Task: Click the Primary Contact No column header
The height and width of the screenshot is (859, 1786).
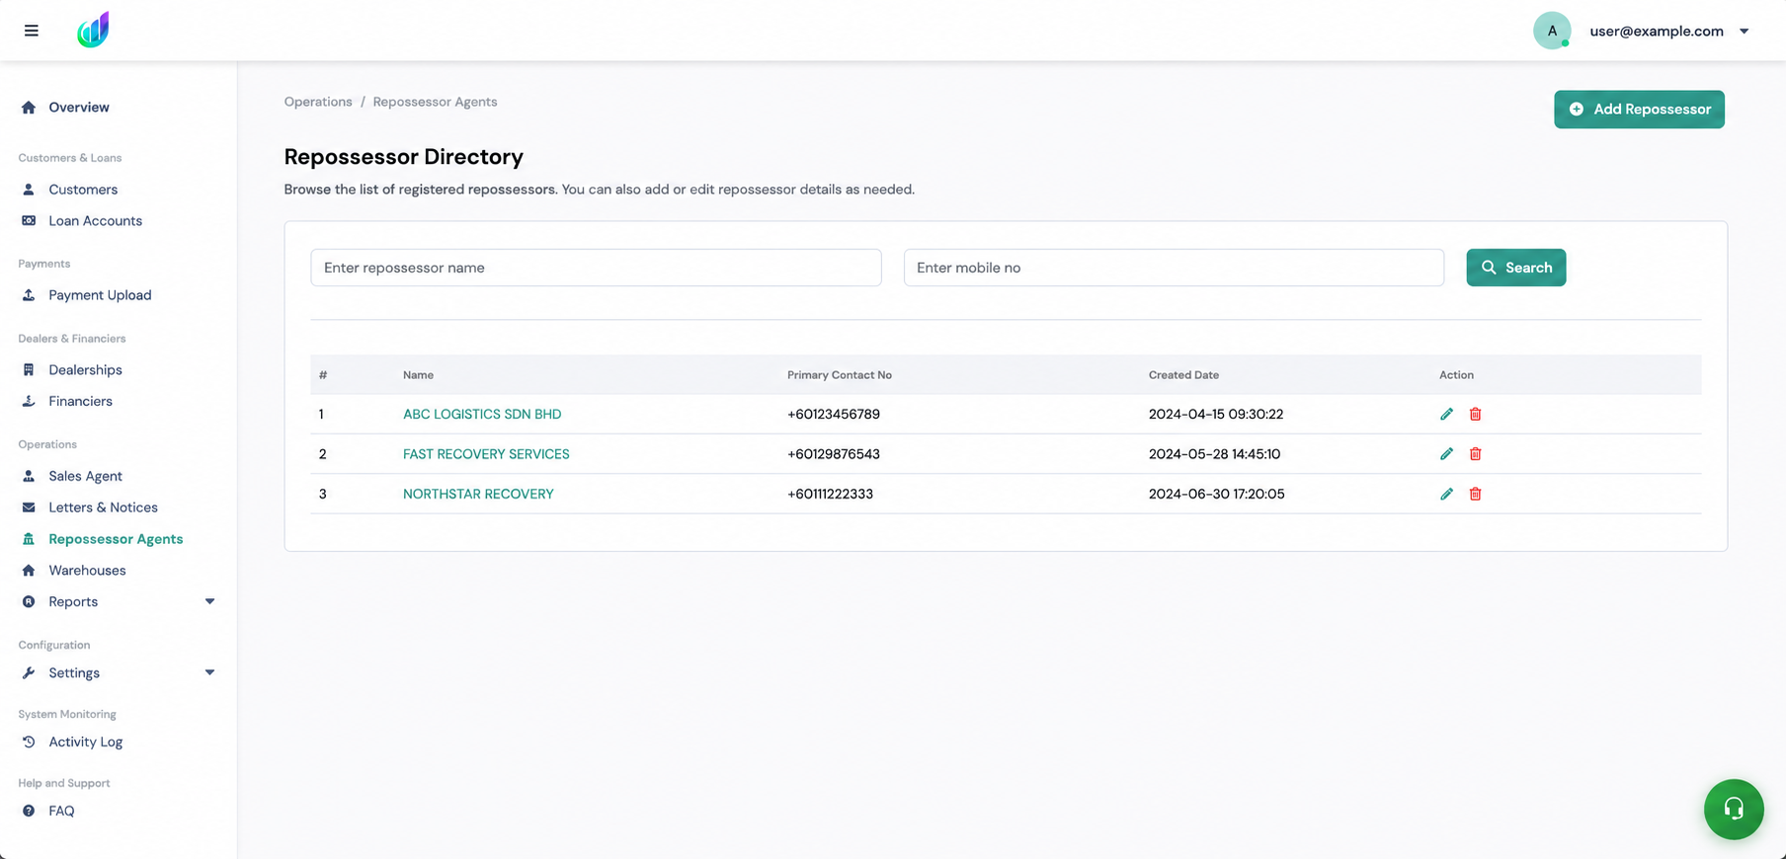Action: click(x=840, y=375)
